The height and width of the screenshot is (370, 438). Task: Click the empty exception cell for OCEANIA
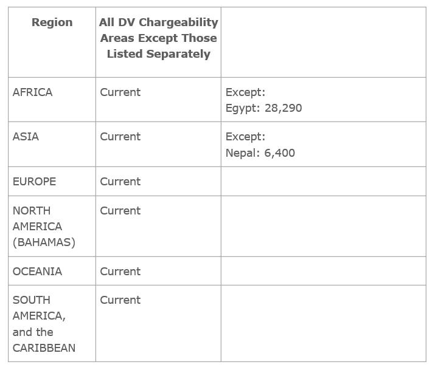click(x=324, y=271)
